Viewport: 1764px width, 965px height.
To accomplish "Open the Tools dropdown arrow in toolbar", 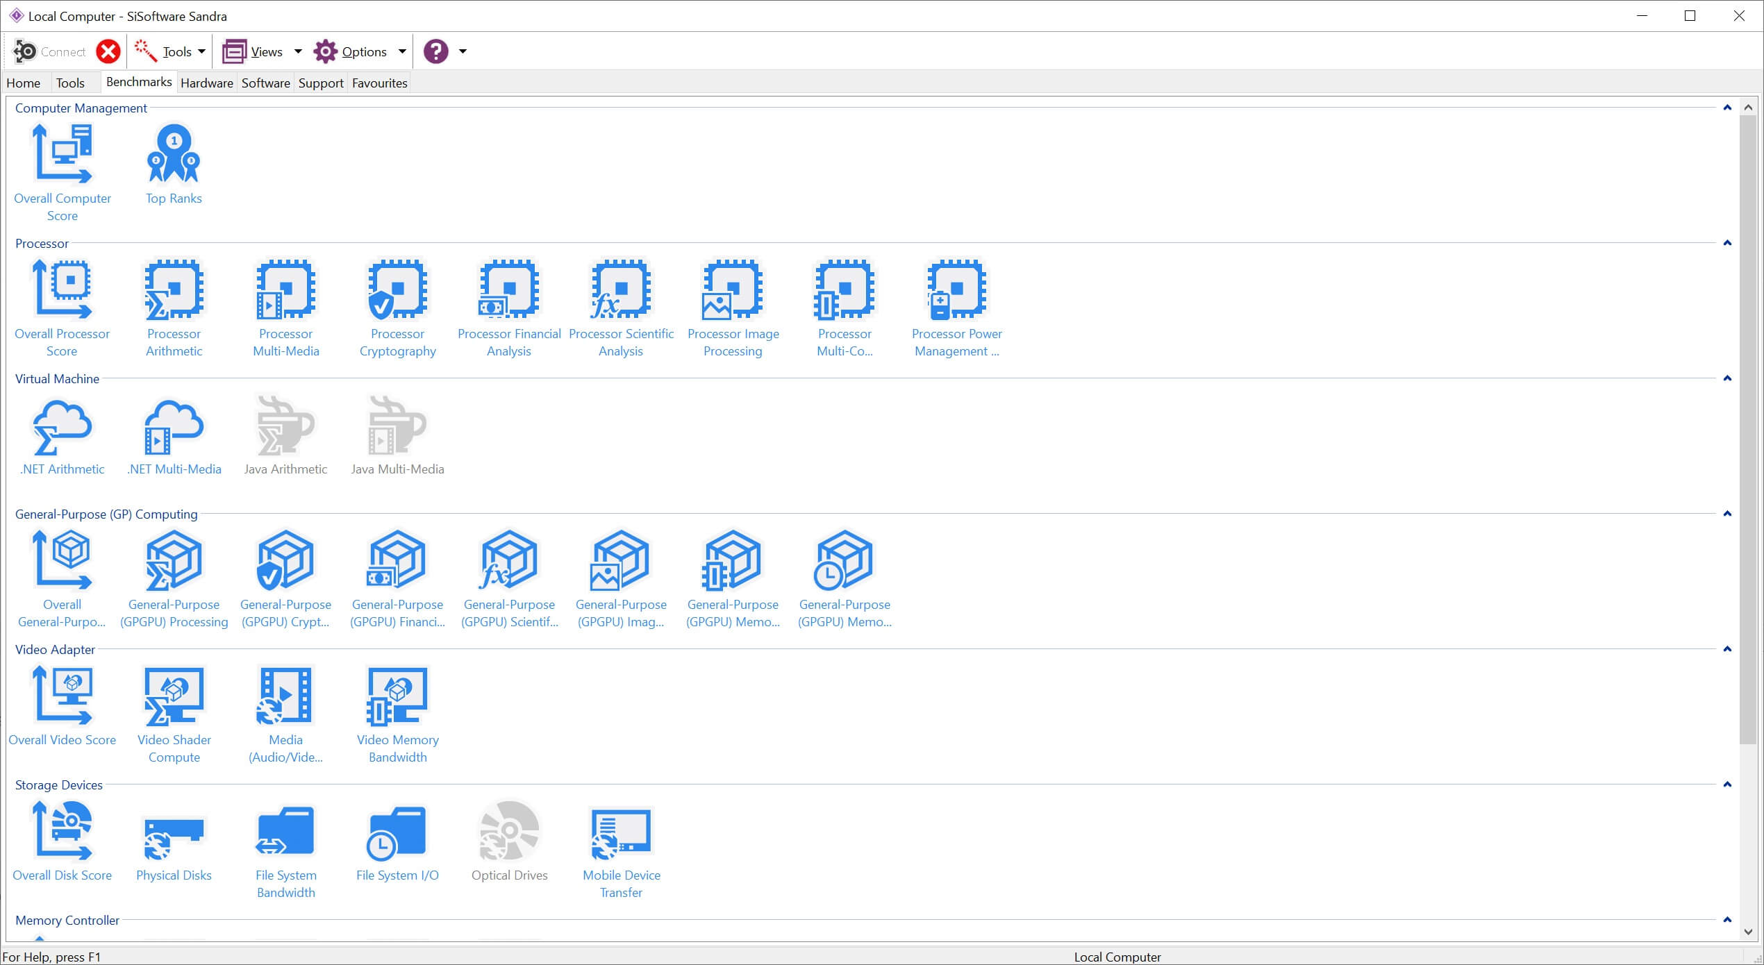I will [x=201, y=51].
